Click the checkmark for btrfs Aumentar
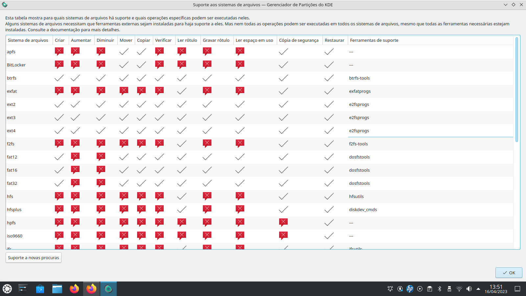This screenshot has height=296, width=526. 75,78
